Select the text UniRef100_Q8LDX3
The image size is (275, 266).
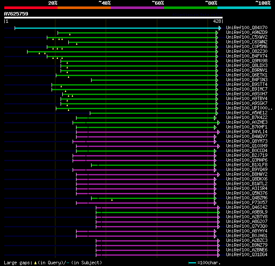coord(247,66)
